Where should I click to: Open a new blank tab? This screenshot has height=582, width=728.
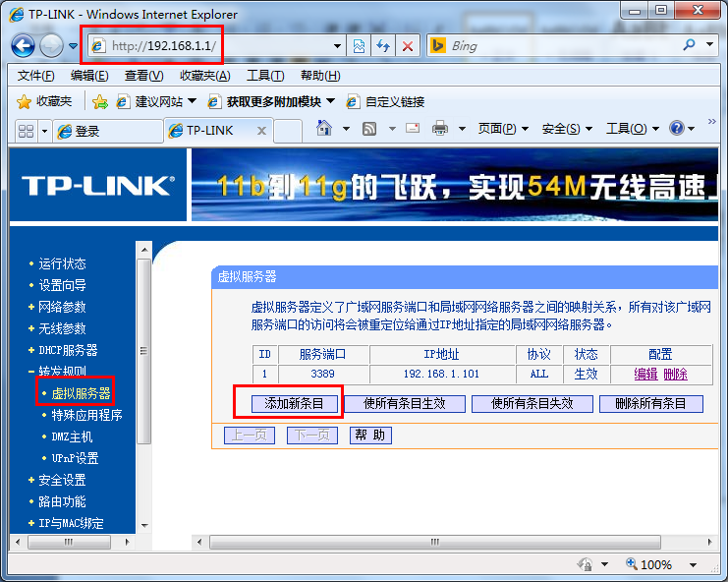[288, 131]
